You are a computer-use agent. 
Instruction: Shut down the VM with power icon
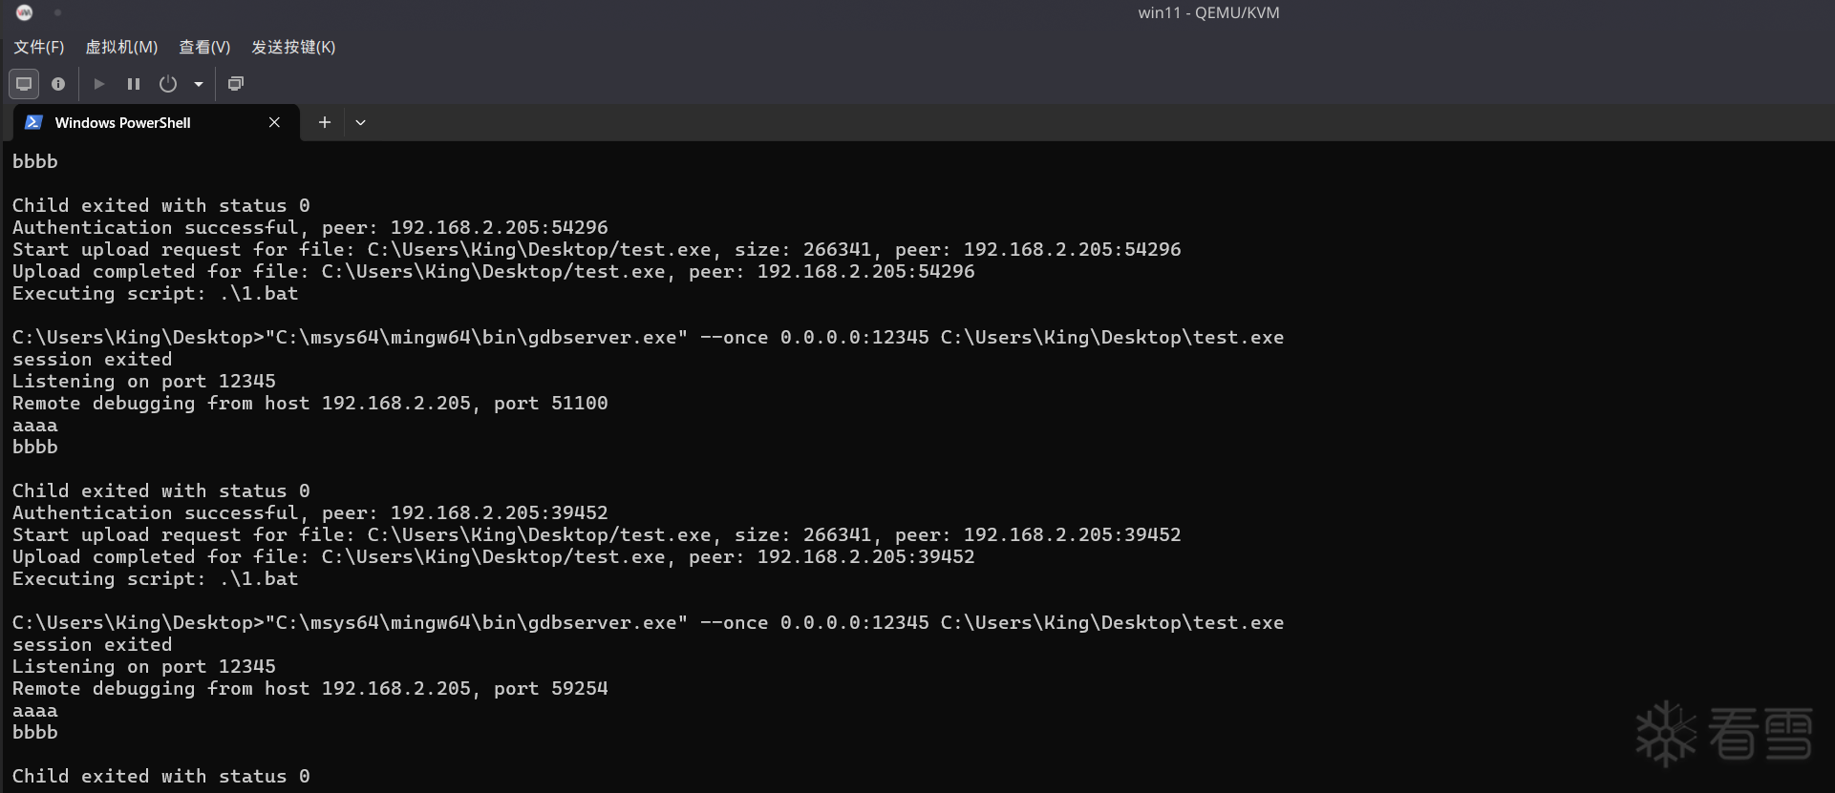pyautogui.click(x=168, y=84)
